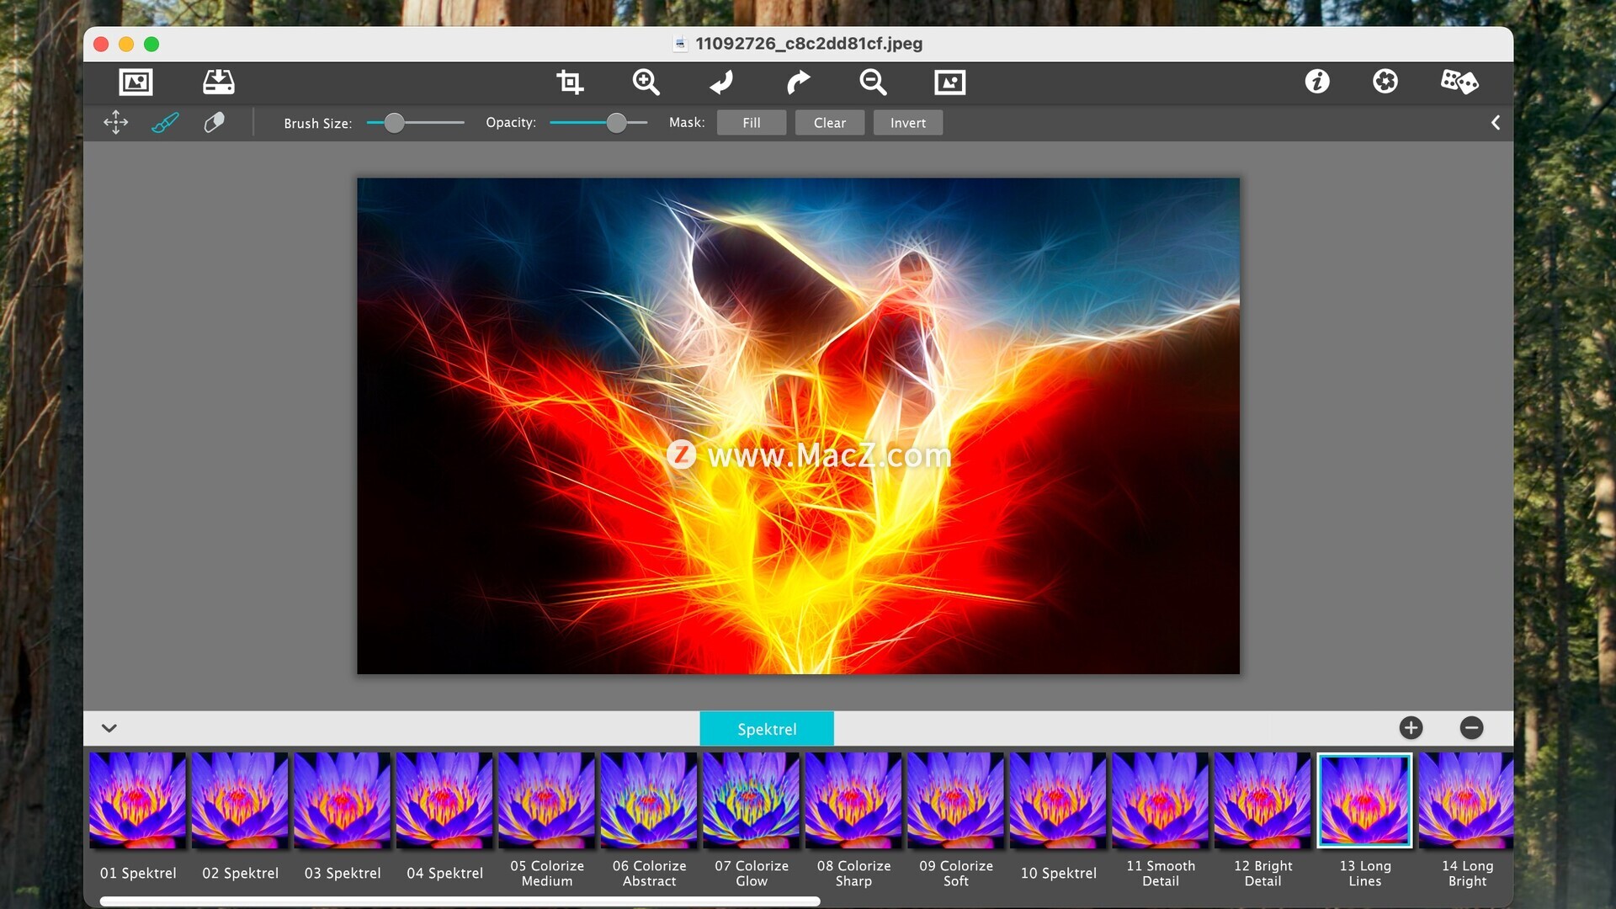The width and height of the screenshot is (1616, 909).
Task: Collapse the presets panel chevron
Action: (x=109, y=728)
